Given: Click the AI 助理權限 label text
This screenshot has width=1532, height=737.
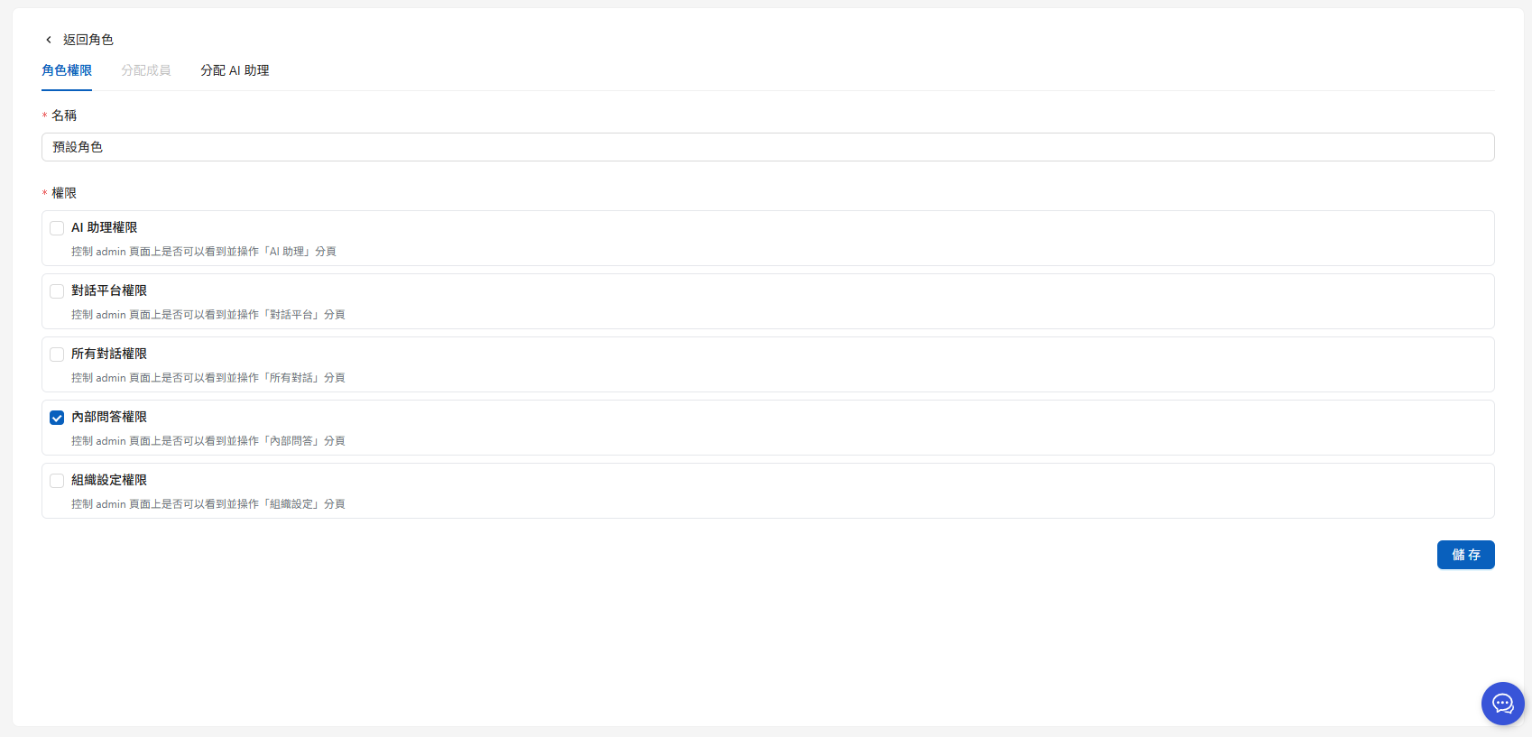Looking at the screenshot, I should pos(105,227).
